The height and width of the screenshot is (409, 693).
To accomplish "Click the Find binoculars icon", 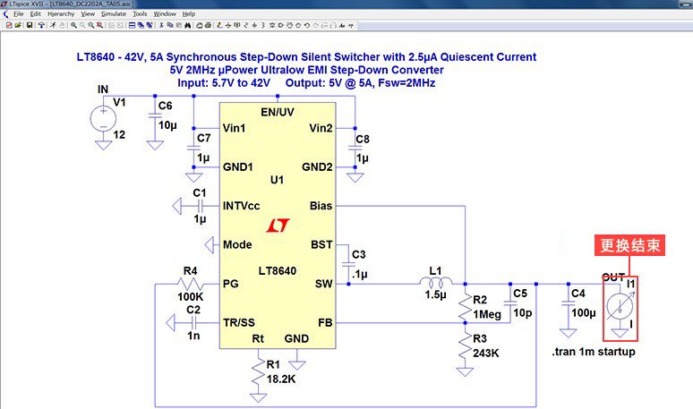I will (188, 25).
